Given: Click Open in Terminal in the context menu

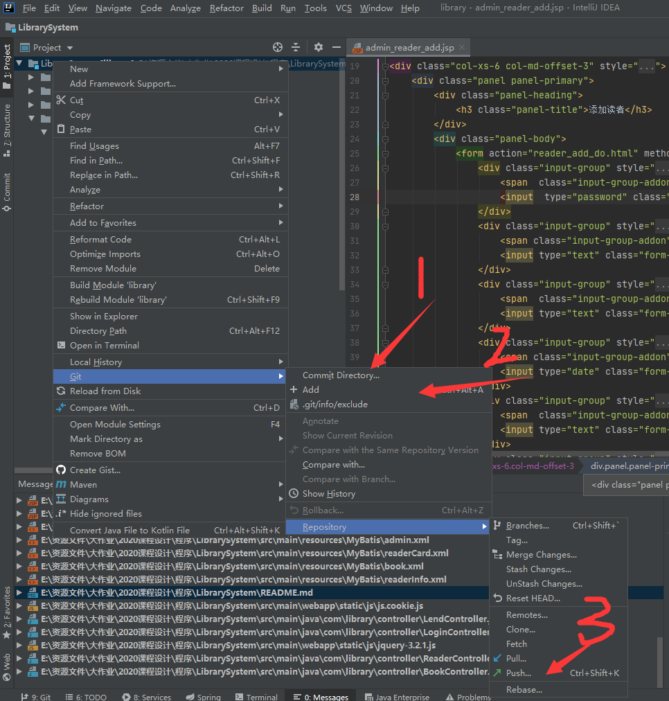Looking at the screenshot, I should [170, 345].
